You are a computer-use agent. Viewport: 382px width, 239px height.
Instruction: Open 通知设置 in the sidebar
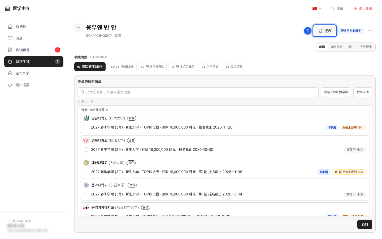34,85
